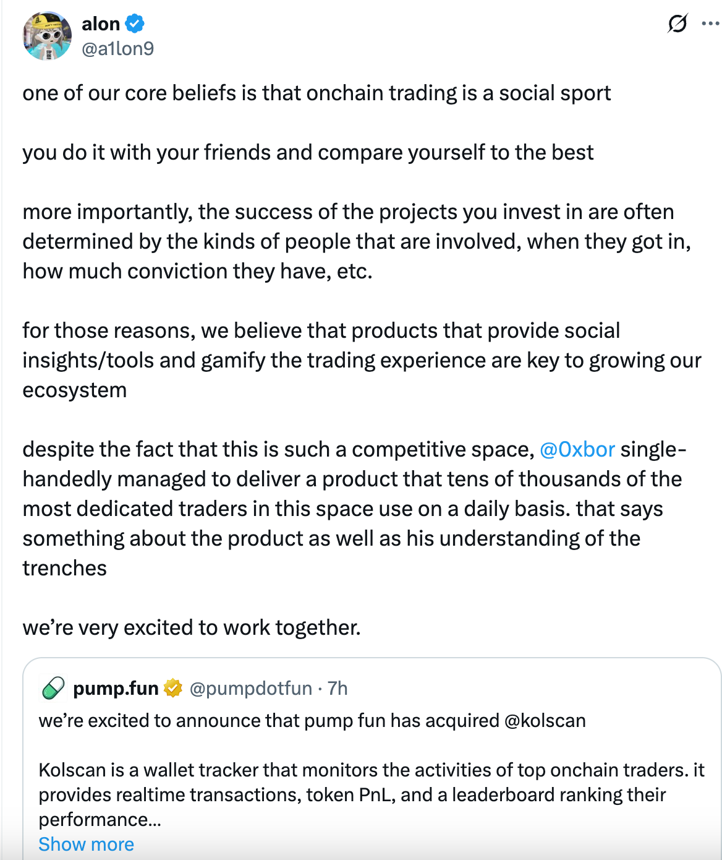Click alon's blue verified badge
Screen dimensions: 722x860
pos(135,24)
